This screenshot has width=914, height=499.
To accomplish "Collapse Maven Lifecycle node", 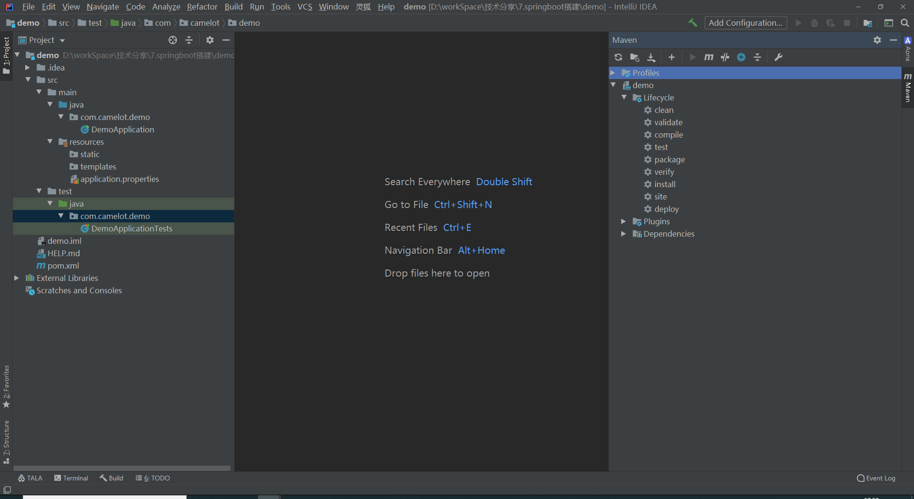I will [x=624, y=98].
